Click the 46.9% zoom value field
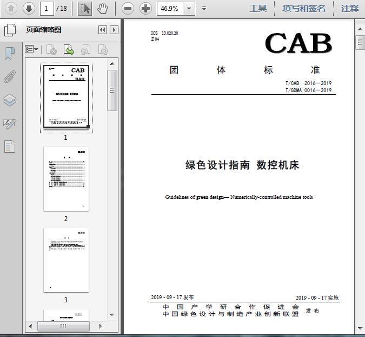Image resolution: width=365 pixels, height=337 pixels. pyautogui.click(x=170, y=9)
